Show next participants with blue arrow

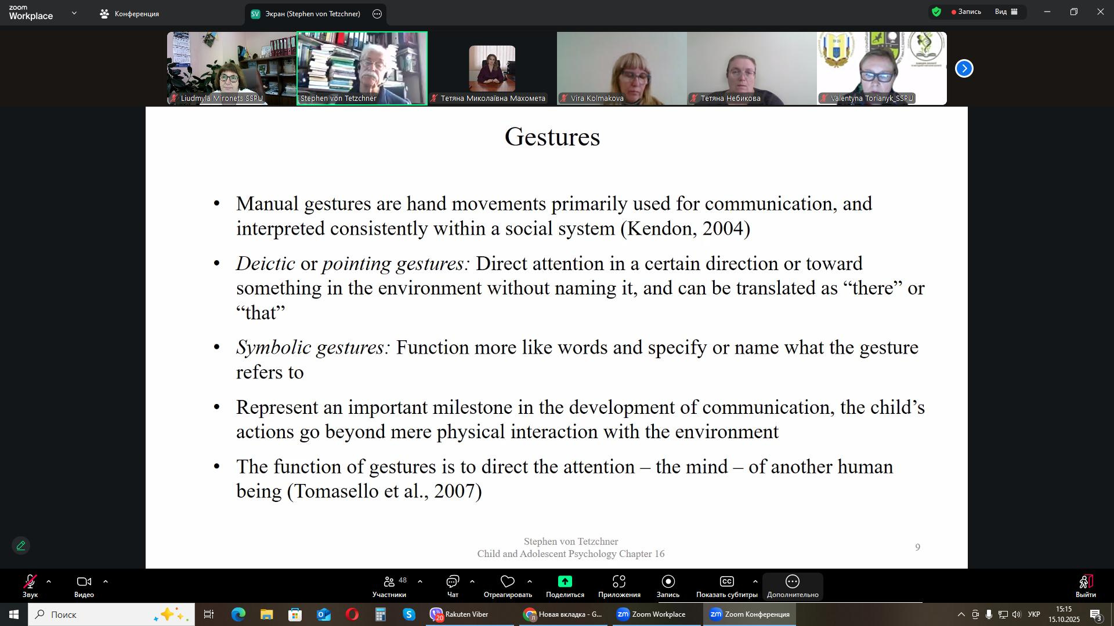pos(964,68)
